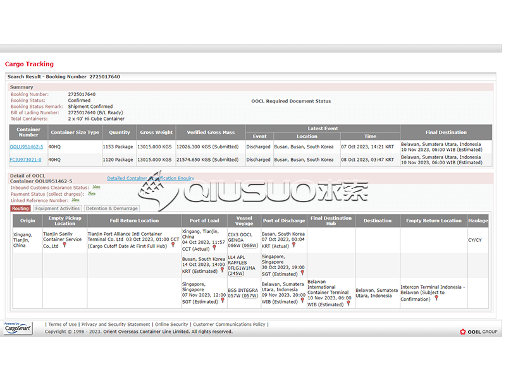Click map pin for Singapore 30 Oct discharge

[x=302, y=273]
